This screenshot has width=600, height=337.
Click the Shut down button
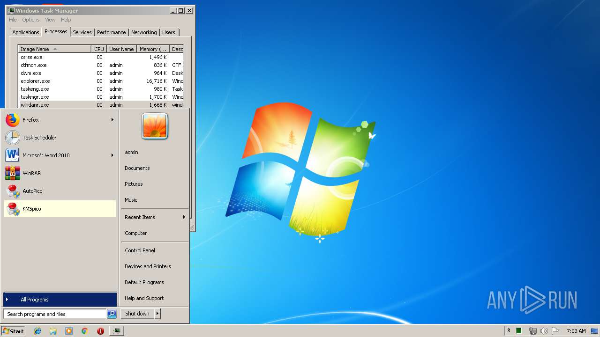(137, 314)
